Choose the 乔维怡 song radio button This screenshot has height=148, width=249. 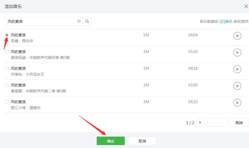point(7,68)
